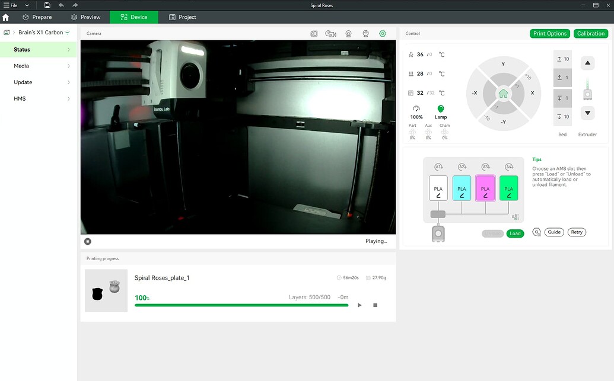This screenshot has height=381, width=614.
Task: Refresh AMS slot A2 icon
Action: (x=462, y=167)
